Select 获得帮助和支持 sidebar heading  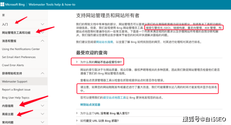tap(12, 74)
